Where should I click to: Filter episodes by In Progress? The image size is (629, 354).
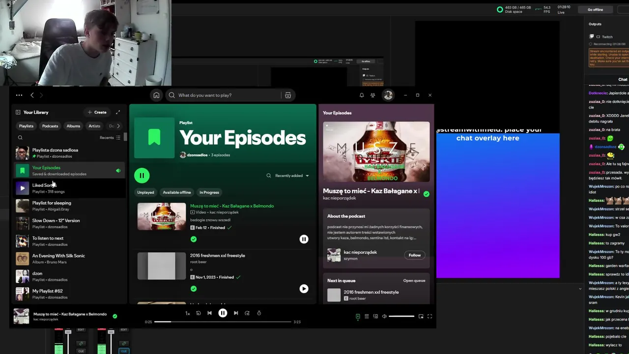tap(209, 192)
